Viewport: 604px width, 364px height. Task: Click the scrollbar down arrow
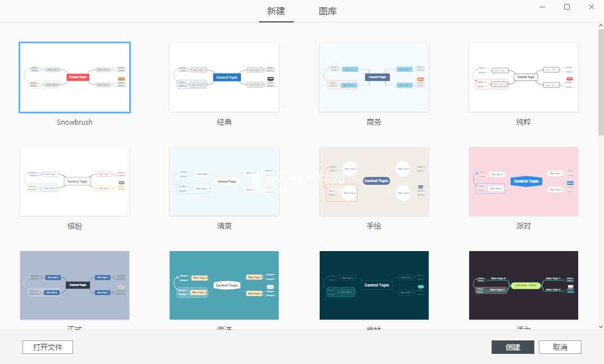coord(601,326)
